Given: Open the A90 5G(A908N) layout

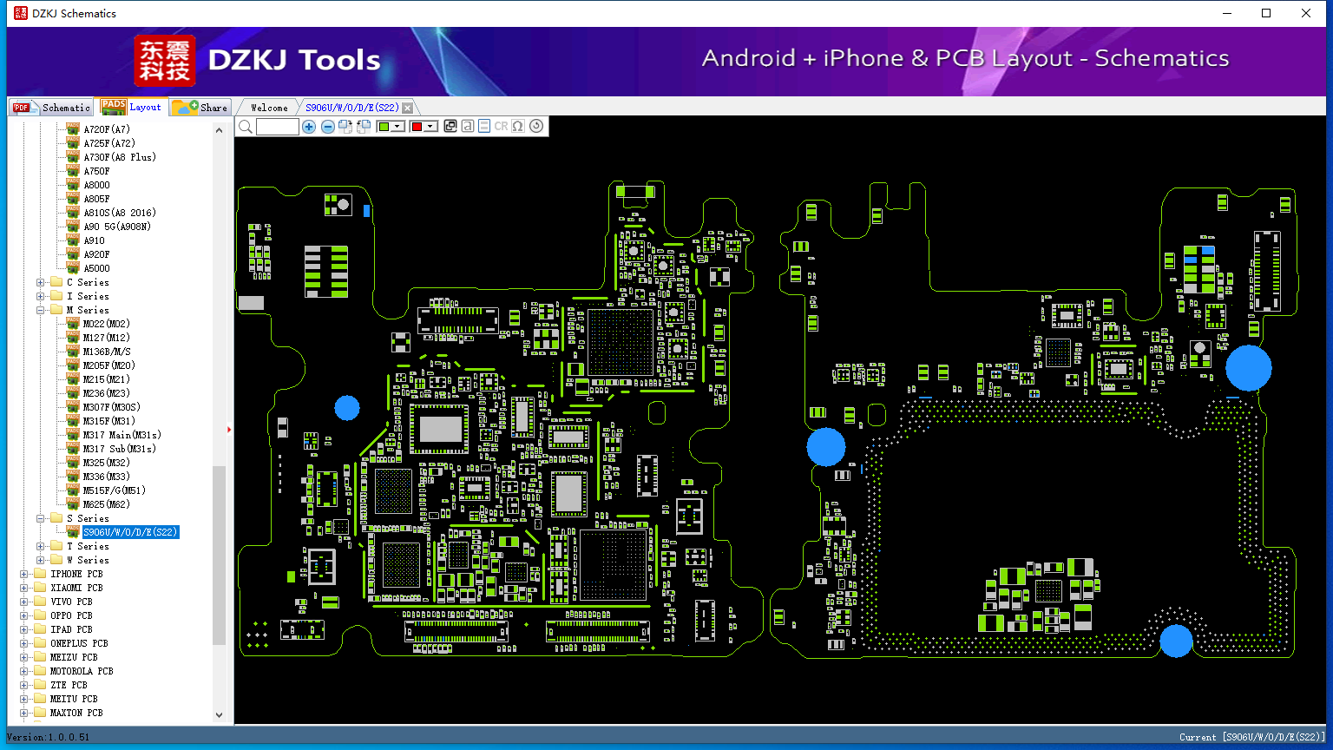Looking at the screenshot, I should click(x=117, y=227).
